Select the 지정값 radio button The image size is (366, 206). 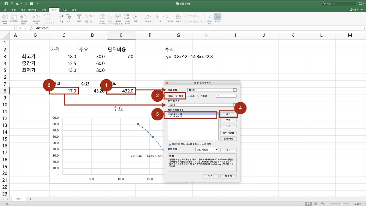(x=198, y=96)
